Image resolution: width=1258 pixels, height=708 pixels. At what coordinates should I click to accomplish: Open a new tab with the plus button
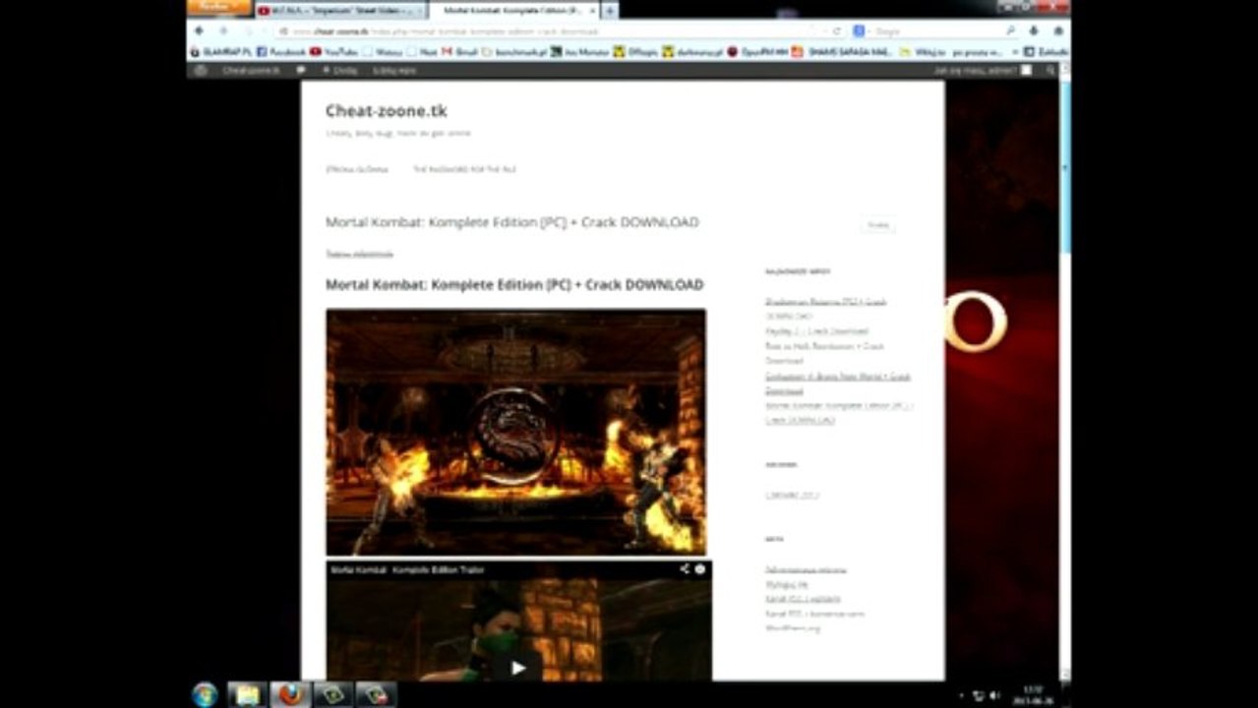[x=610, y=11]
